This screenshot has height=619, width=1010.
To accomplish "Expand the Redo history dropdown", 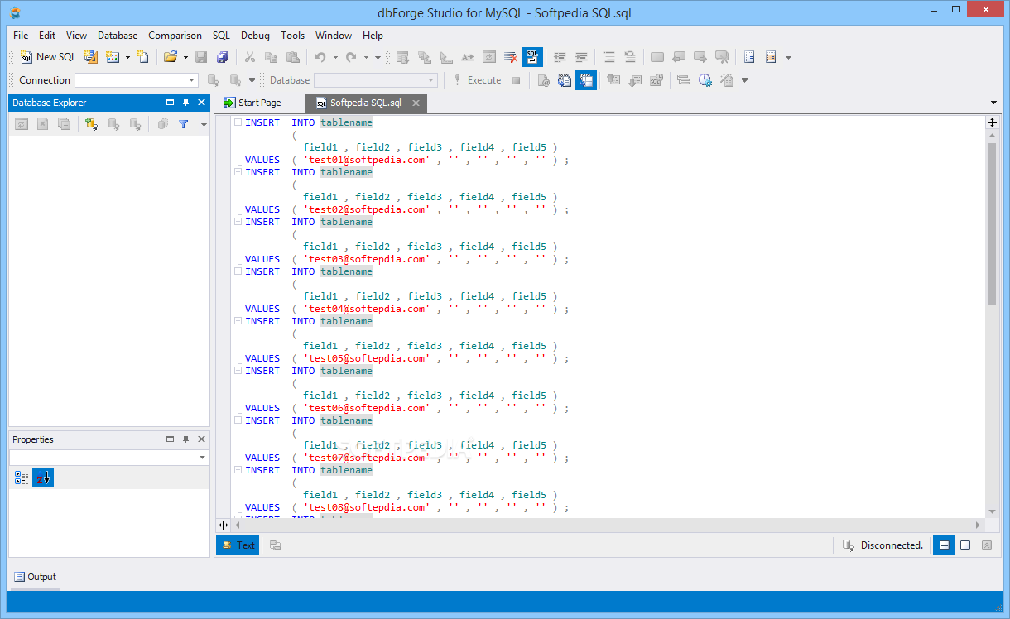I will coord(366,57).
